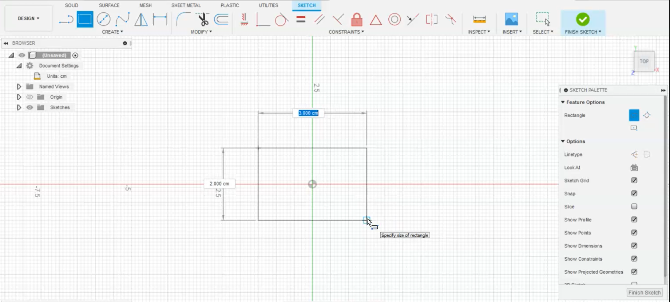670x302 pixels.
Task: Apply the Fix/Unfix lock constraint
Action: (357, 19)
